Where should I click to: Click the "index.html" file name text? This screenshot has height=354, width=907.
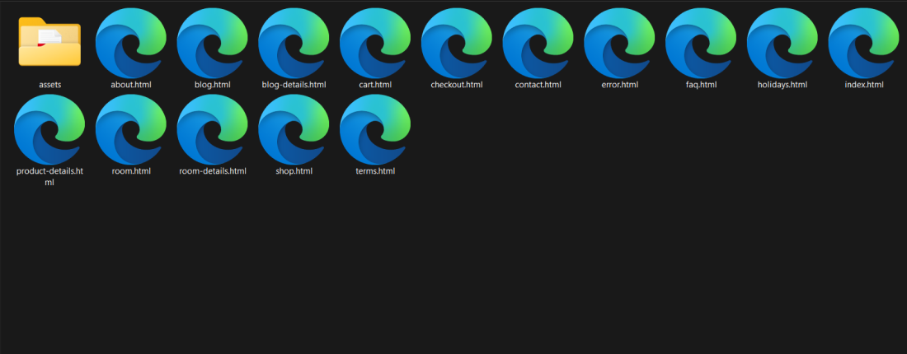[x=864, y=85]
